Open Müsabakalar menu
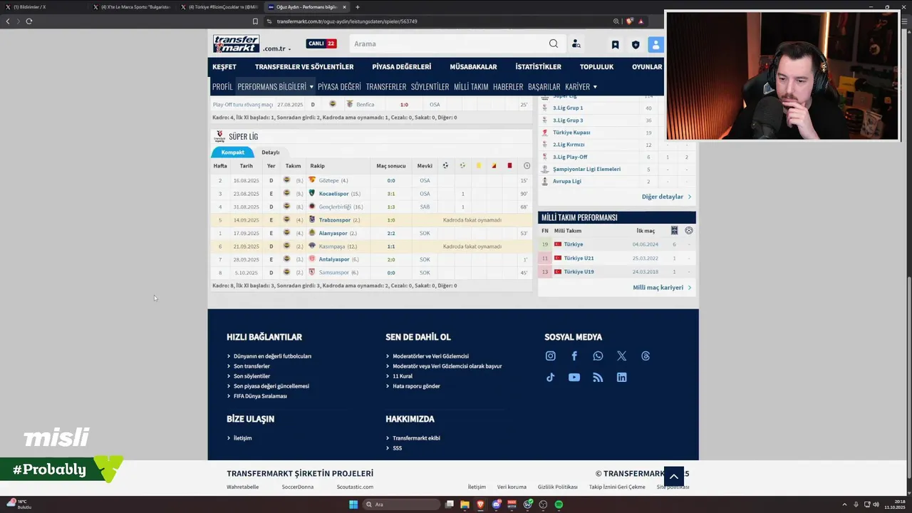 tap(473, 66)
